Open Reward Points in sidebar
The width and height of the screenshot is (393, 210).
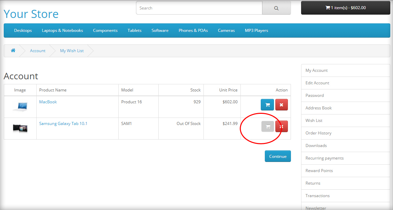click(346, 171)
